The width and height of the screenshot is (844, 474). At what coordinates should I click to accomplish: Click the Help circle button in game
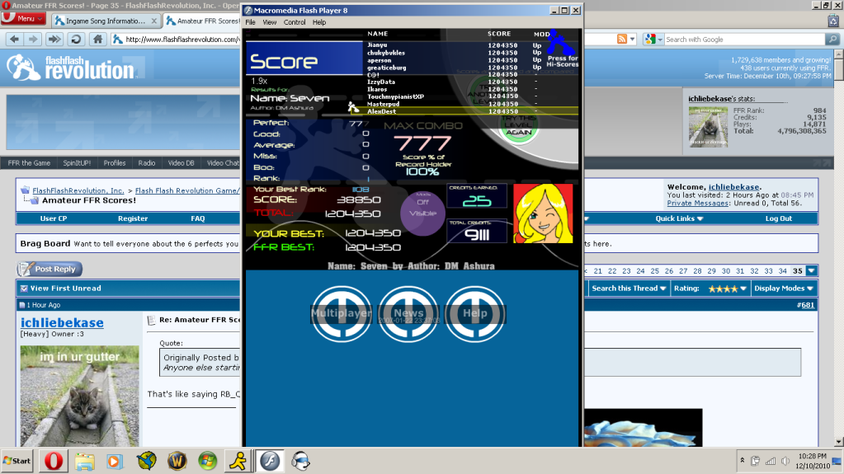474,313
